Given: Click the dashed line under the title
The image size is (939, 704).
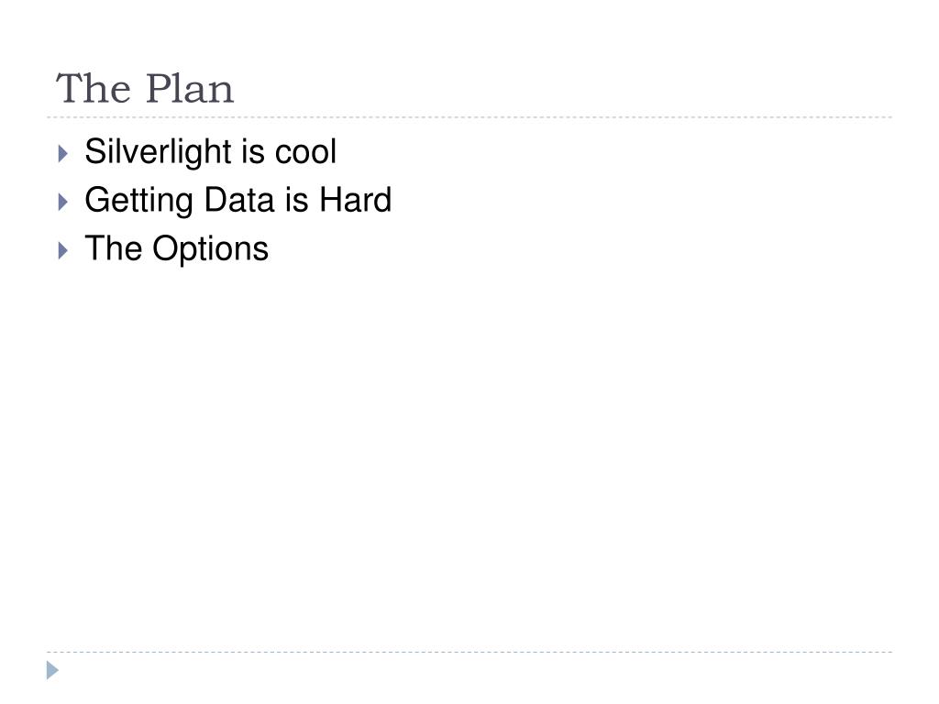Looking at the screenshot, I should tap(469, 117).
